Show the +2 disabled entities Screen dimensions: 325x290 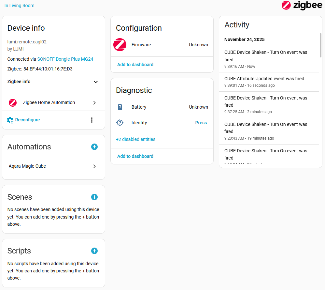coord(135,139)
